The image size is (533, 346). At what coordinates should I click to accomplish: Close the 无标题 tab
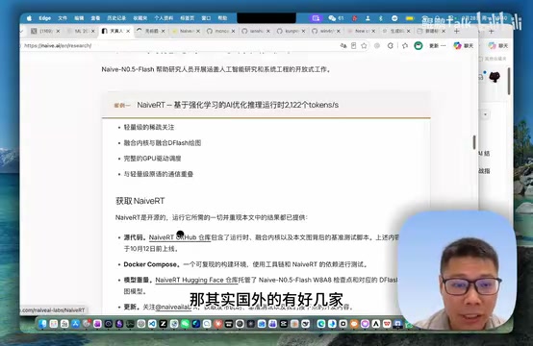164,31
